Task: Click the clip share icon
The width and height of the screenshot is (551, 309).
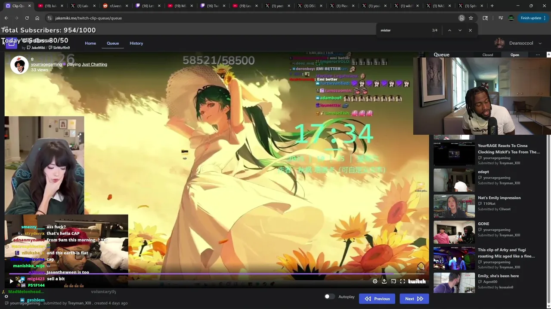Action: (384, 282)
